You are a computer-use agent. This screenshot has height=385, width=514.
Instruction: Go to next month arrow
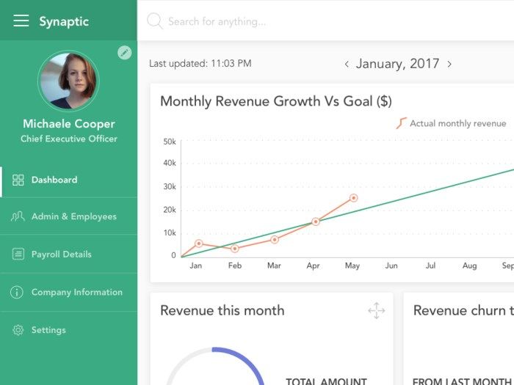[x=449, y=65]
